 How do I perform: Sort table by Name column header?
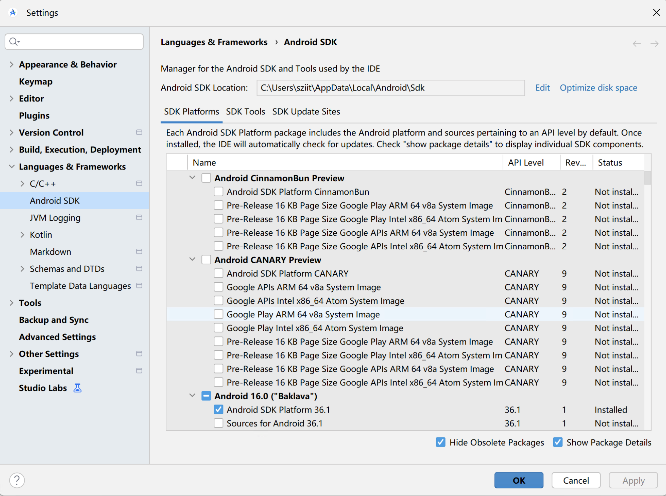click(345, 163)
